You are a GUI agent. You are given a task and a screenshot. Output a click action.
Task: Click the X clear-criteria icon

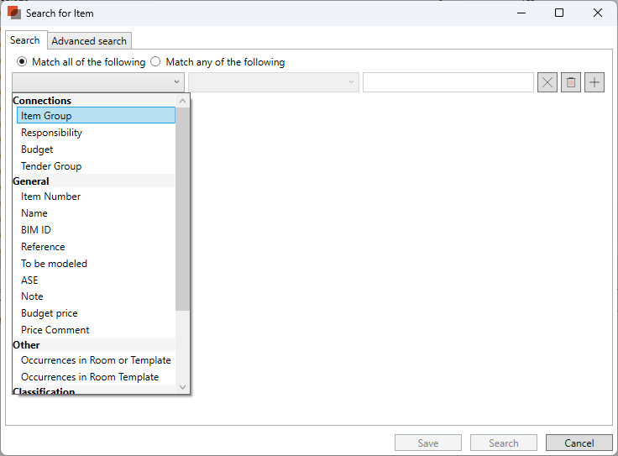(x=547, y=82)
